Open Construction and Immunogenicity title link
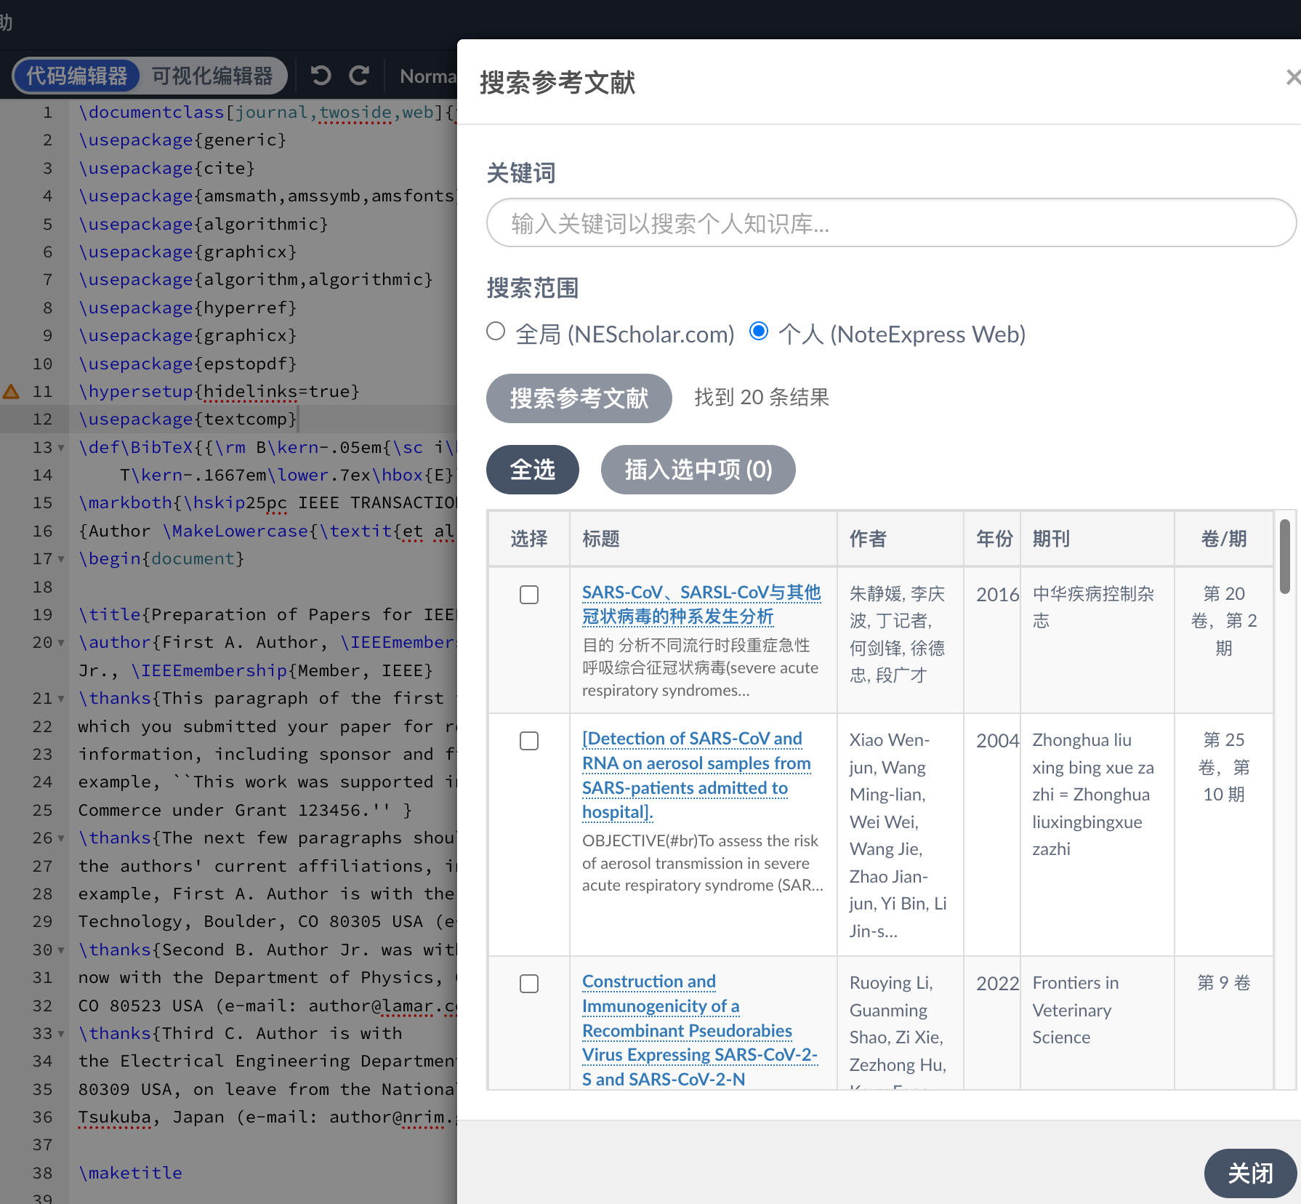The image size is (1301, 1204). click(x=700, y=1030)
